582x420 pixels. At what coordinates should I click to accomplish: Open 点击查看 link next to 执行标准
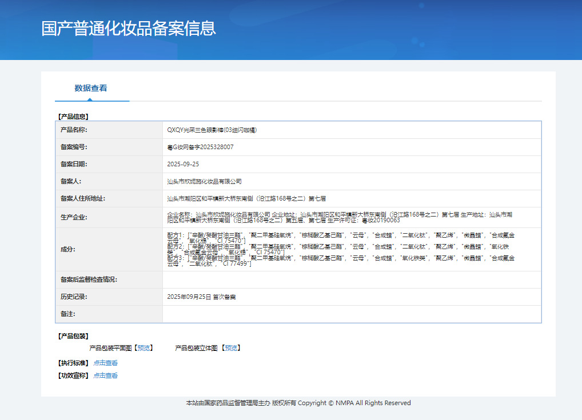pyautogui.click(x=105, y=363)
